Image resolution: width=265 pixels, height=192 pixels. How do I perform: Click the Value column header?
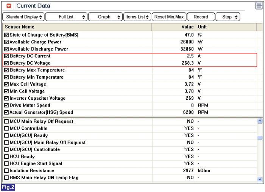coord(187,27)
